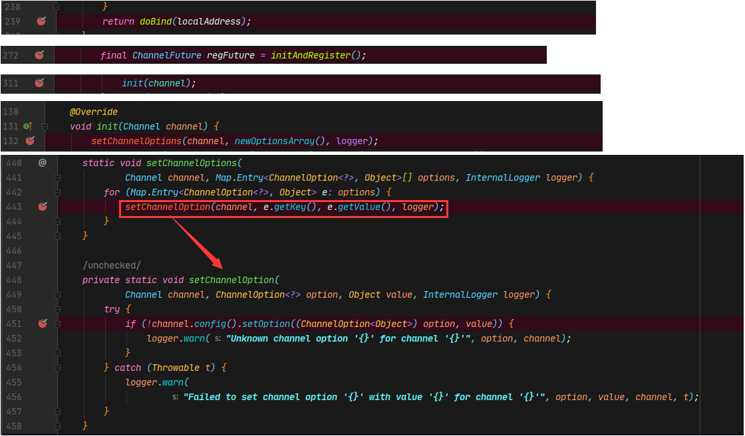This screenshot has height=436, width=745.
Task: Click the annotation marker on line 440
Action: [42, 162]
